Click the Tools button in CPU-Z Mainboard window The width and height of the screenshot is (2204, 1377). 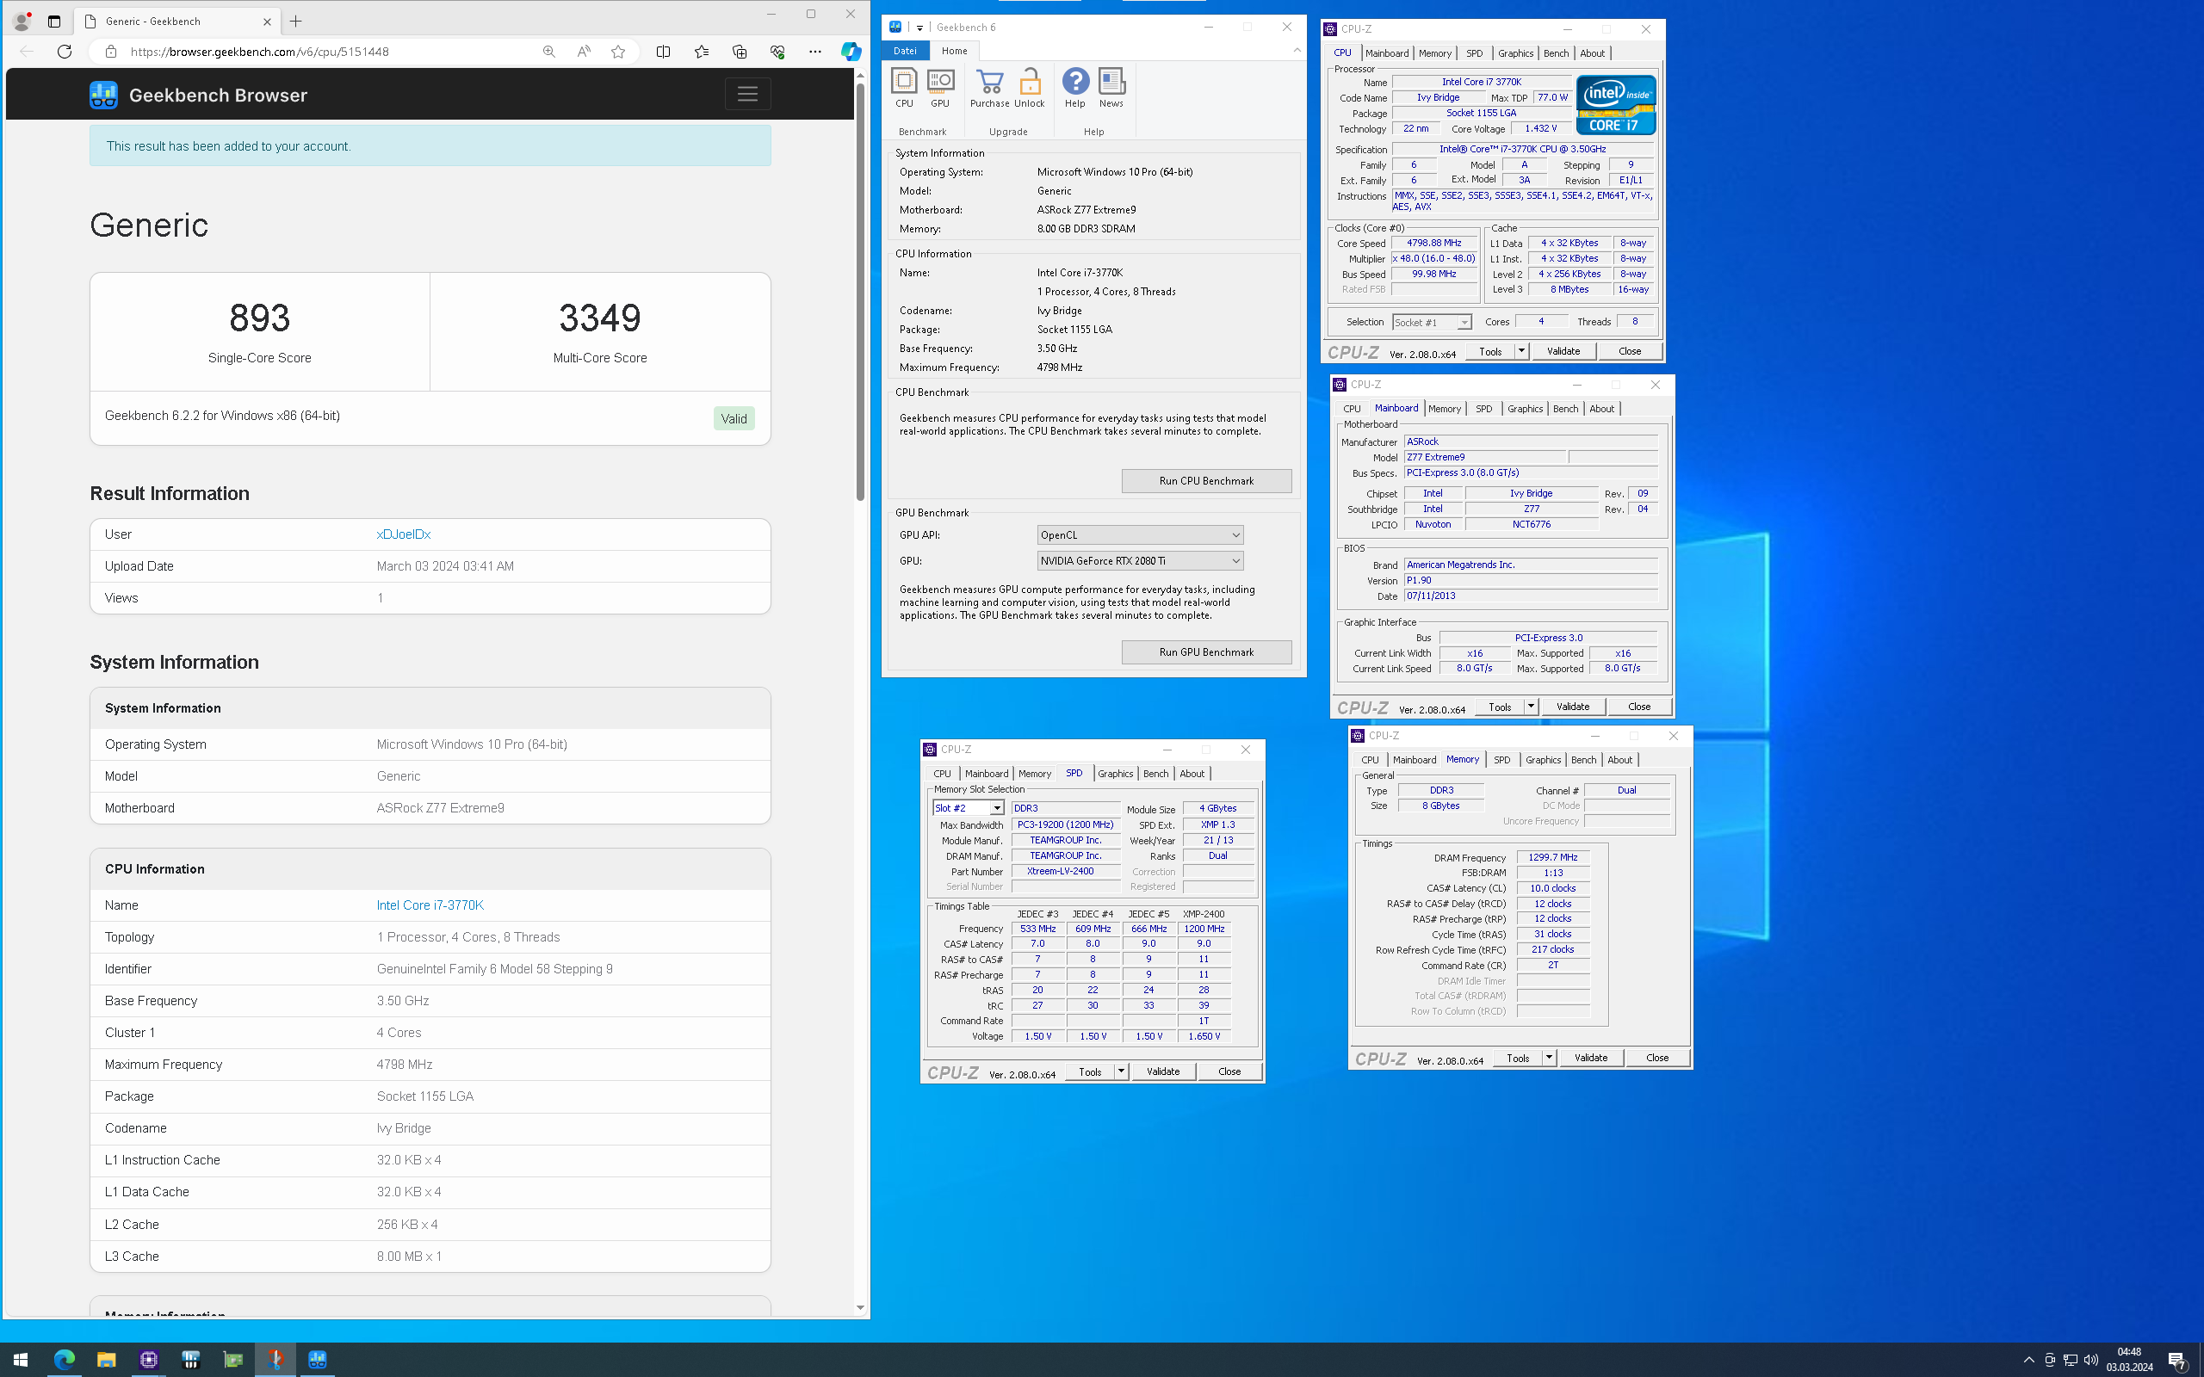[x=1499, y=707]
